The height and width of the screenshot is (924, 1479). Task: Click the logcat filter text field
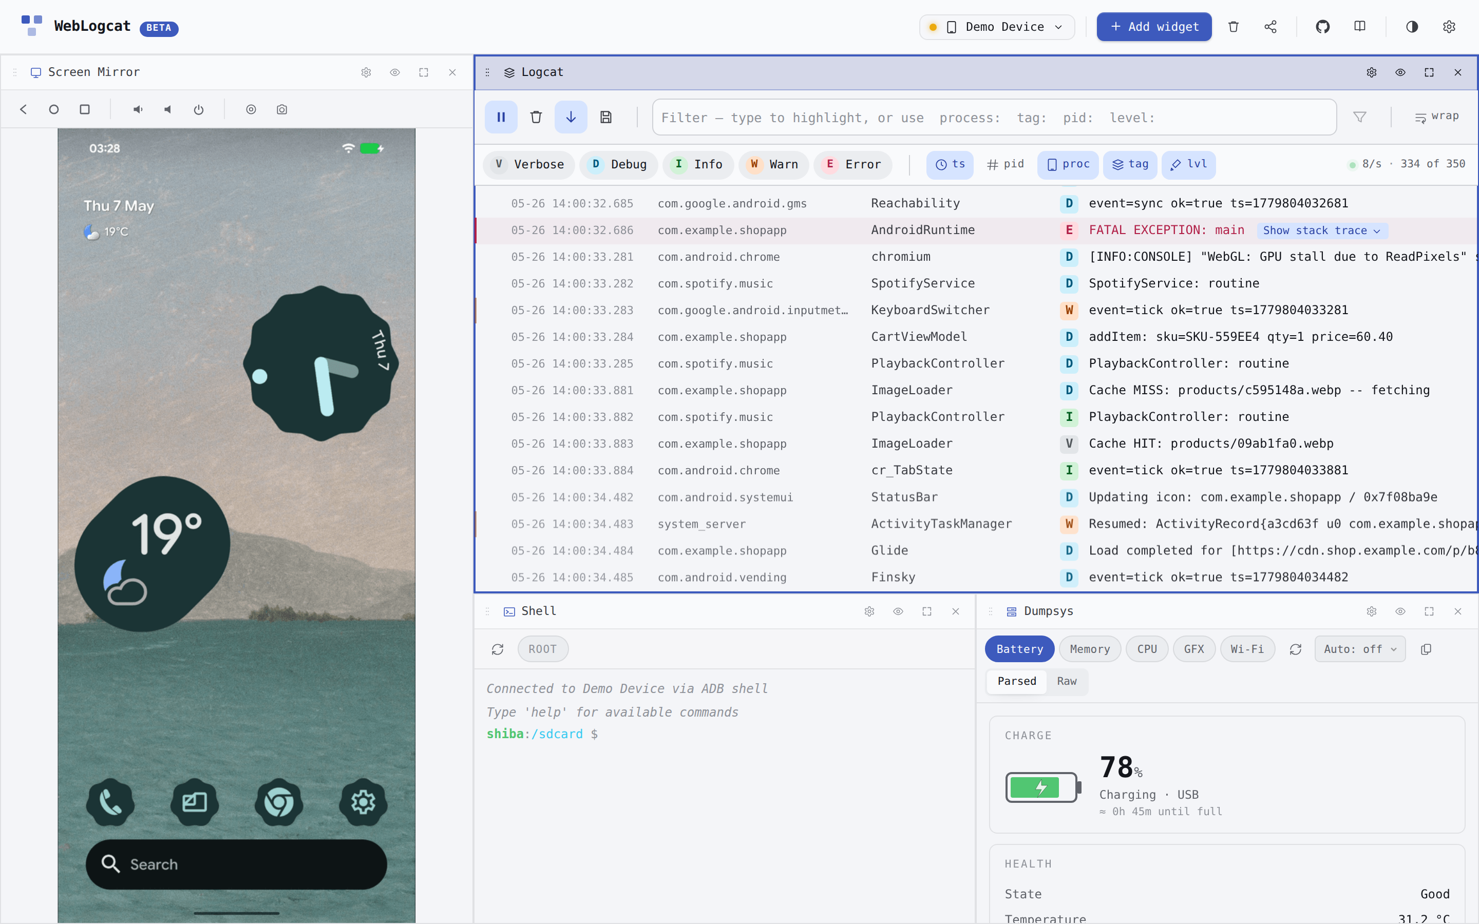(994, 118)
